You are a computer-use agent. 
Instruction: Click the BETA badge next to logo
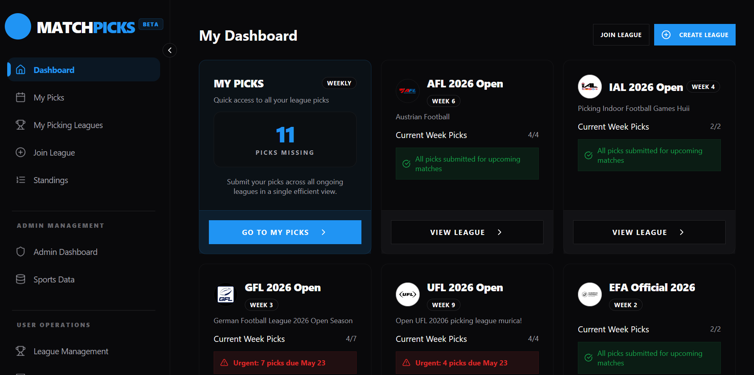pos(151,24)
